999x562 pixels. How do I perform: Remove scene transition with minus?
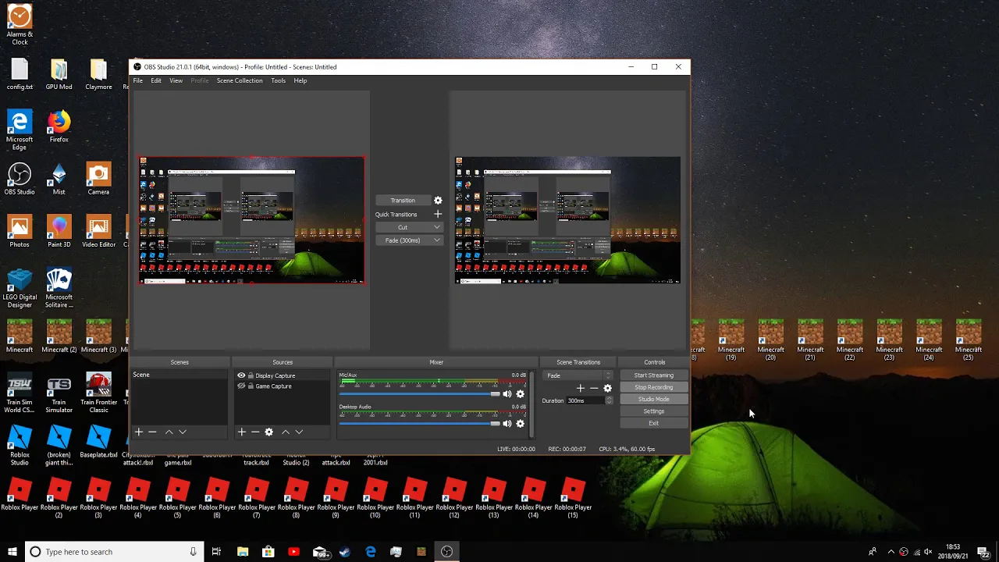(x=594, y=388)
